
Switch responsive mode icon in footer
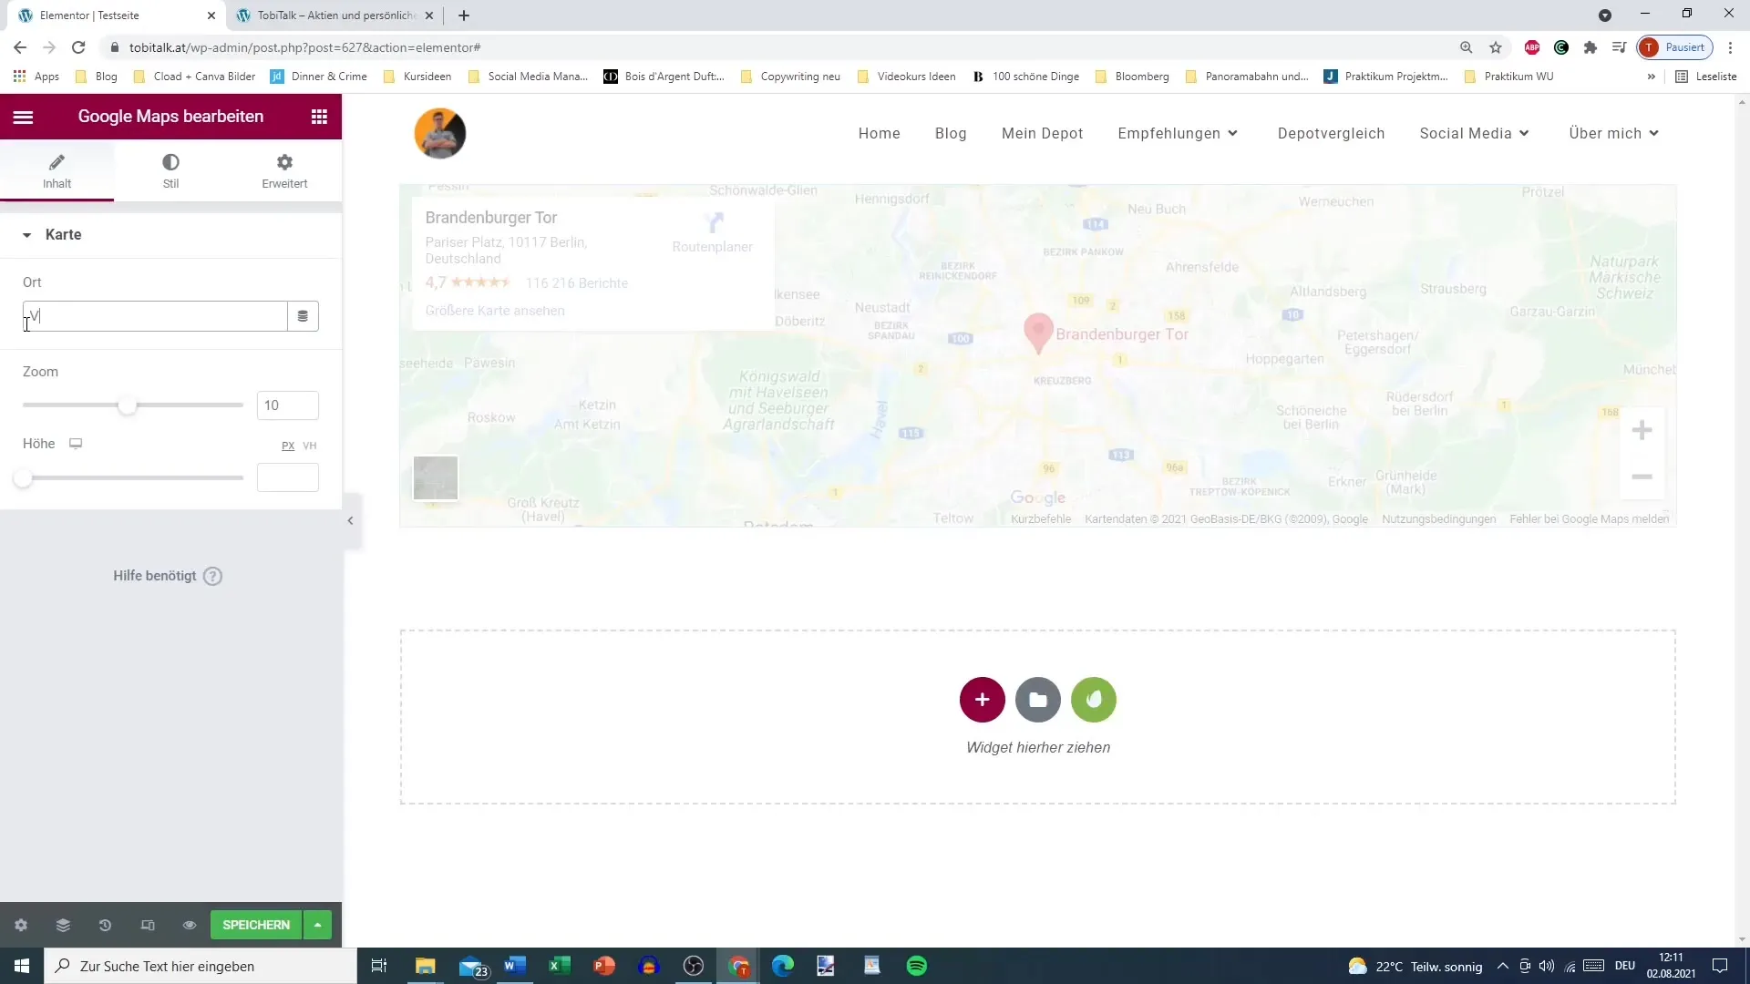pyautogui.click(x=148, y=925)
